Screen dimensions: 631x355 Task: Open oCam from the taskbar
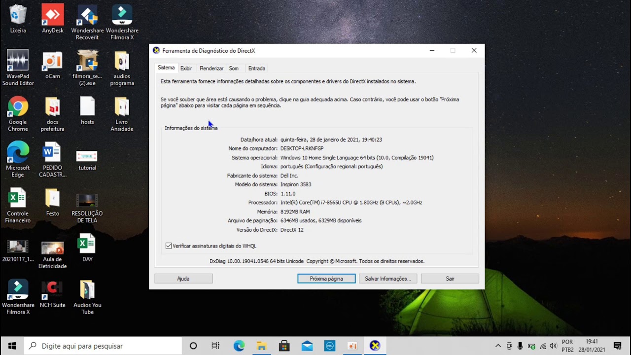pos(352,346)
